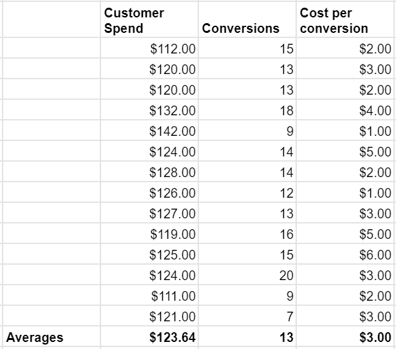Select the $121.00 customer spend cell
396x349 pixels.
pyautogui.click(x=173, y=317)
